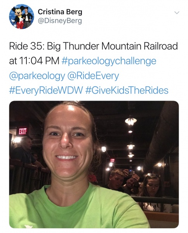Open the @RideEvery mention

[93, 76]
